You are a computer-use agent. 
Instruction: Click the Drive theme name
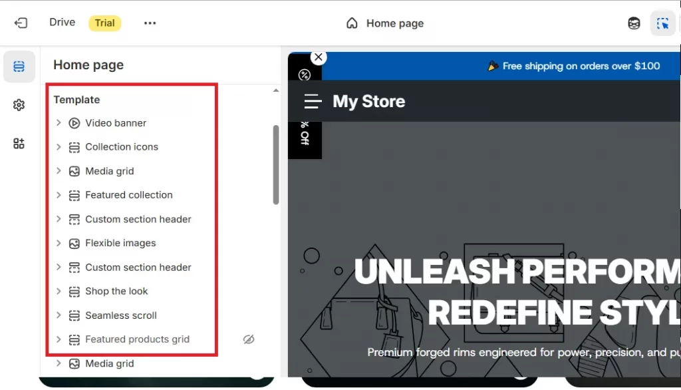(x=62, y=21)
